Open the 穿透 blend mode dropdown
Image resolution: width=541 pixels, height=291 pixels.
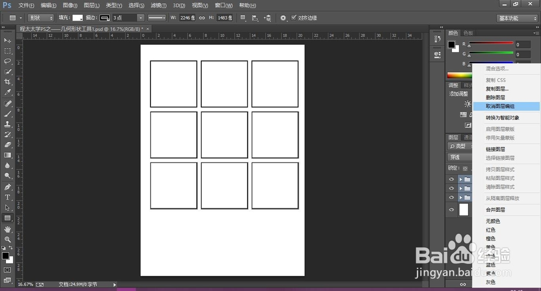[x=460, y=157]
